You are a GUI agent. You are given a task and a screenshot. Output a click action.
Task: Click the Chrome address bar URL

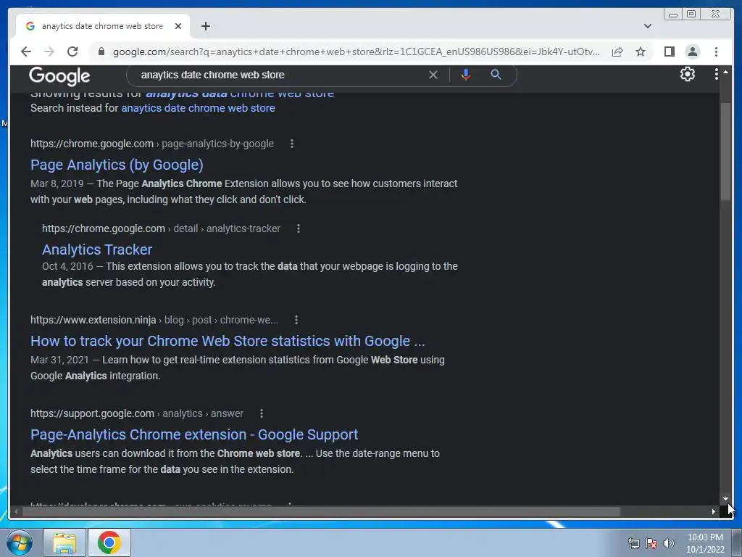[x=356, y=51]
